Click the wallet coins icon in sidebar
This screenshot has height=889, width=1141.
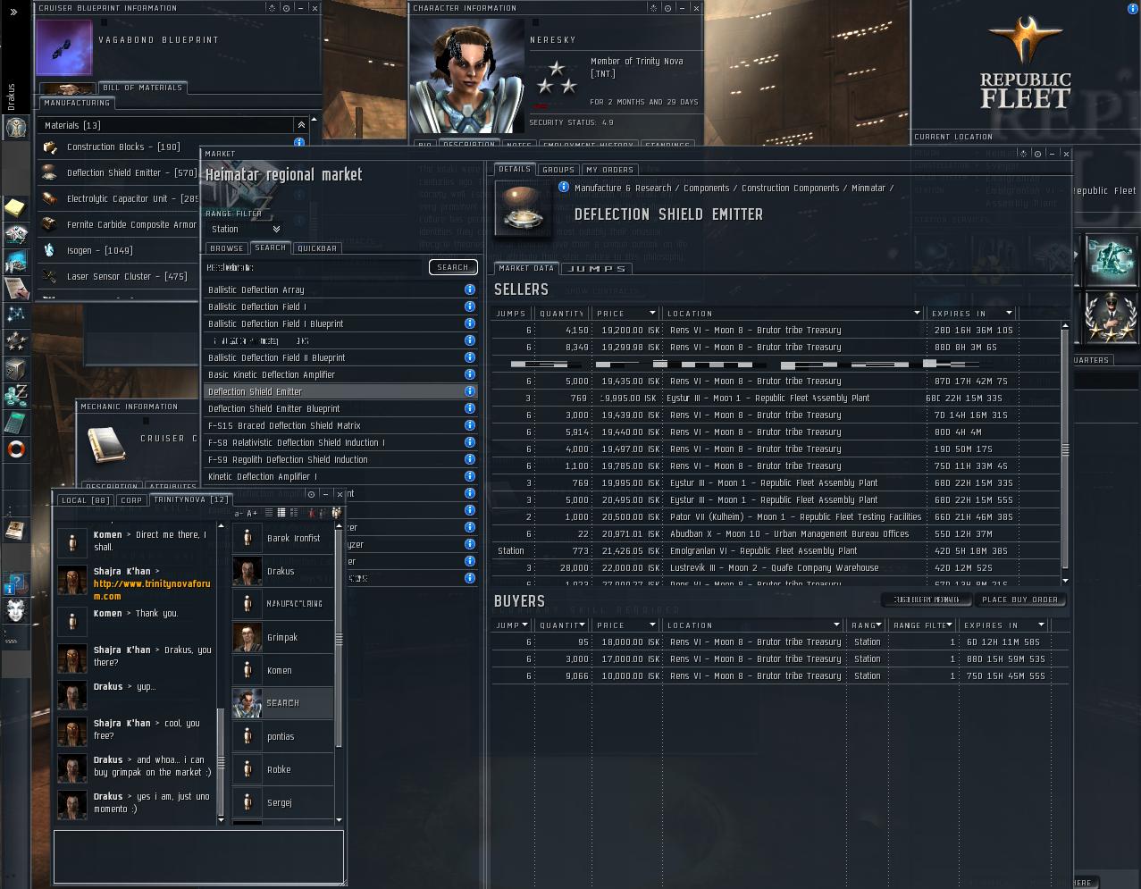(15, 395)
